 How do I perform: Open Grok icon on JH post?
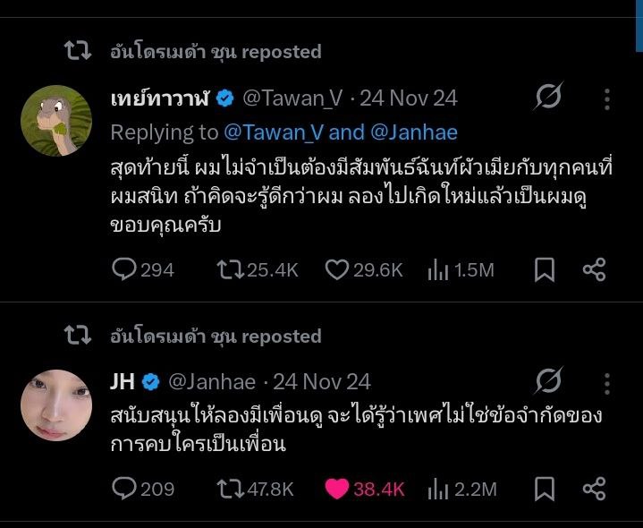pos(547,382)
